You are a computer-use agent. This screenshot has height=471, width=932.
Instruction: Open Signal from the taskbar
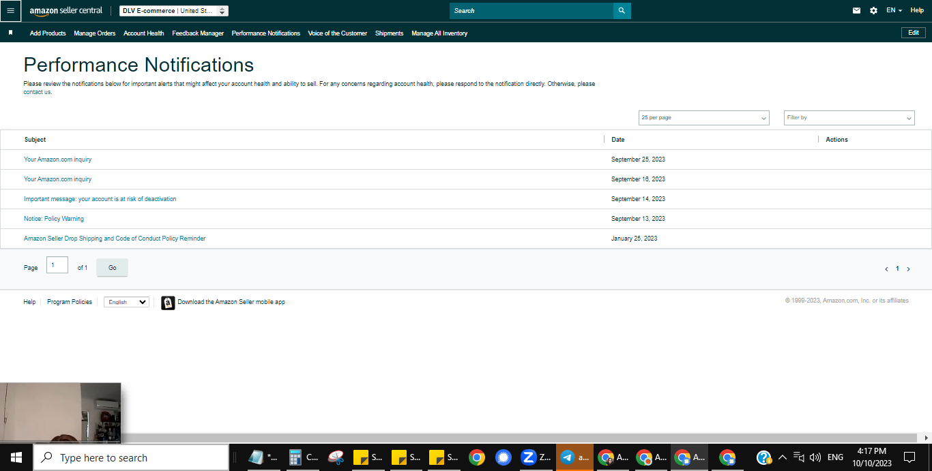[504, 457]
